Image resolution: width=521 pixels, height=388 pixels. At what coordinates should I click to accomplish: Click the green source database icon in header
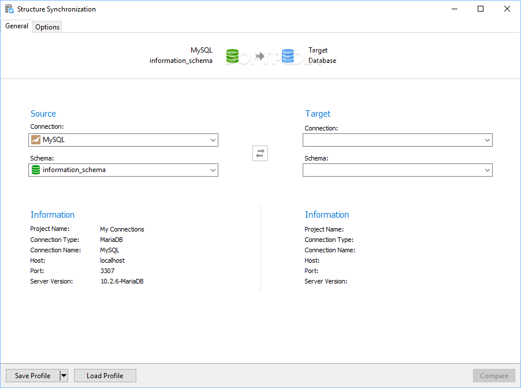coord(232,56)
